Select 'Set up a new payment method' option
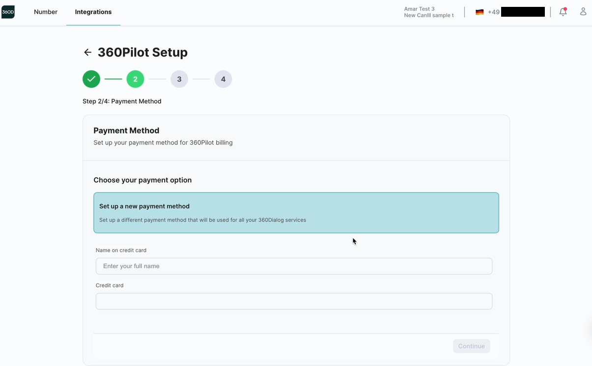This screenshot has height=366, width=592. [x=296, y=213]
